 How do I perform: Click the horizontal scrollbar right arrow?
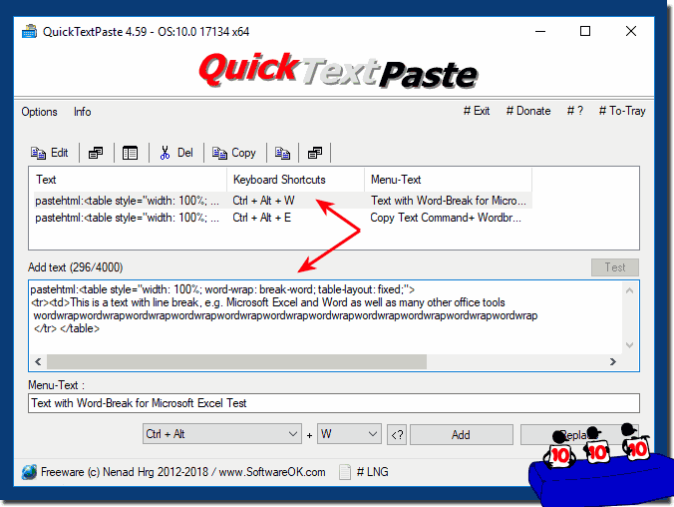[613, 361]
